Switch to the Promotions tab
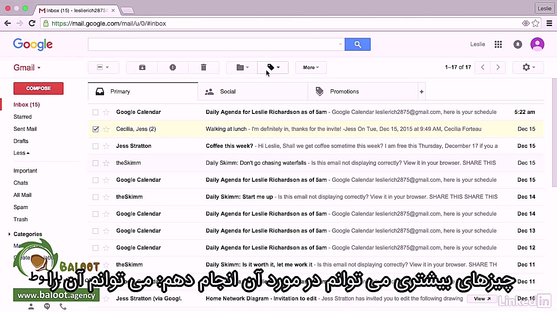Image resolution: width=557 pixels, height=313 pixels. click(x=344, y=91)
